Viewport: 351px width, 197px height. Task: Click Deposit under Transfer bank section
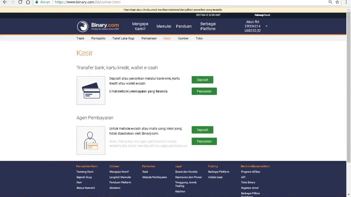coord(202,80)
